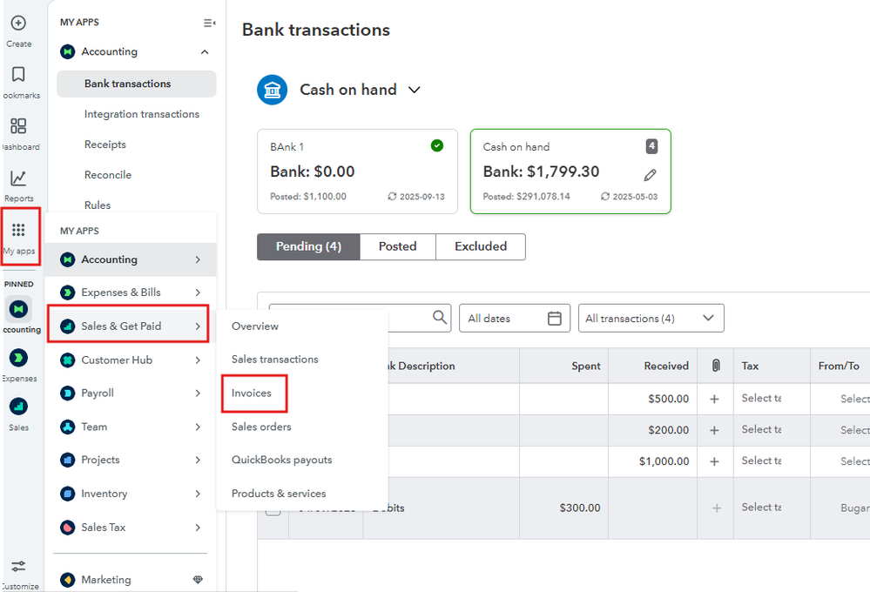The image size is (870, 592).
Task: Select Products & services in flyout
Action: point(279,494)
